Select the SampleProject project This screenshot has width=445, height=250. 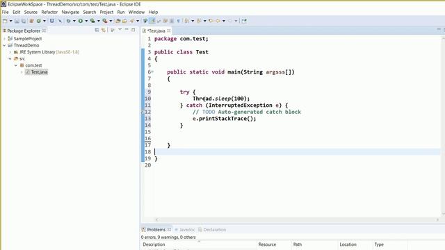(28, 39)
